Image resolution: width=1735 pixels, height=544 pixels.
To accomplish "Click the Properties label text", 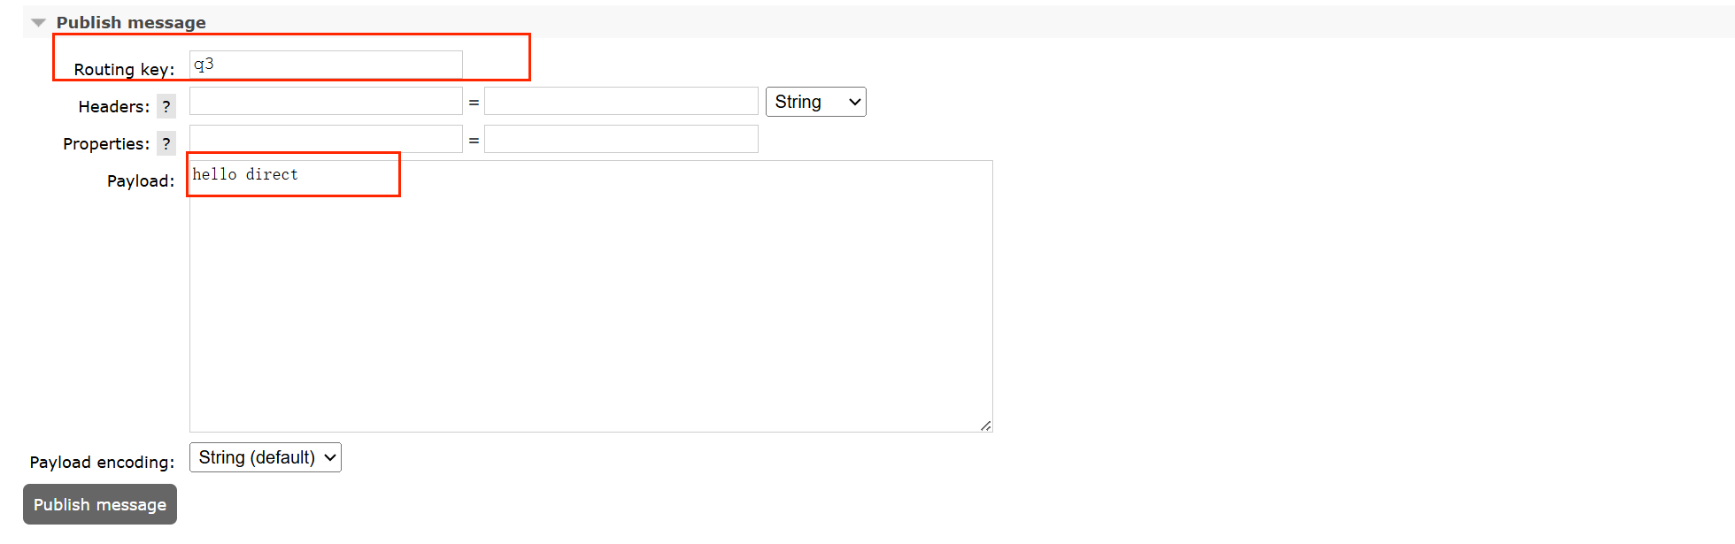I will coord(105,144).
